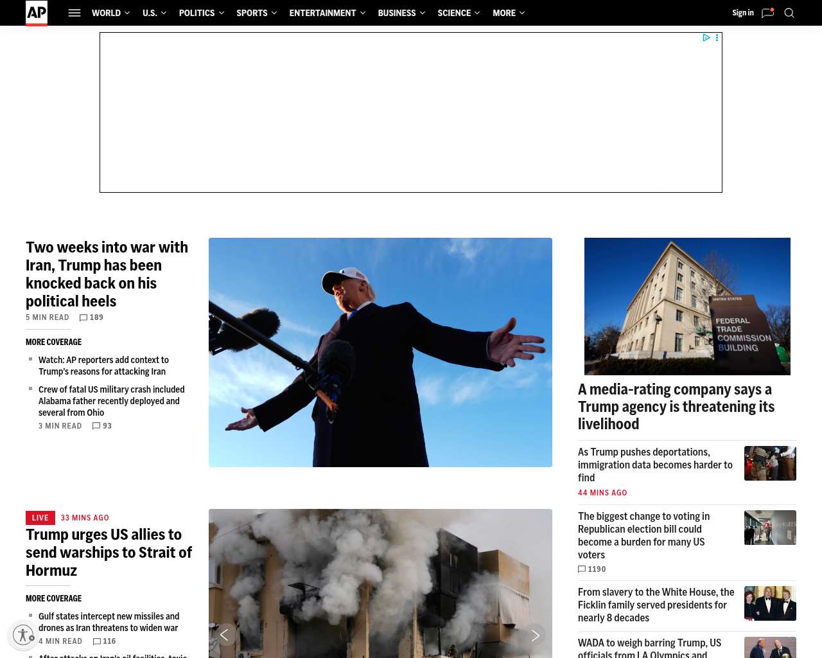Click the LIVE badge label
This screenshot has height=658, width=822.
[40, 518]
